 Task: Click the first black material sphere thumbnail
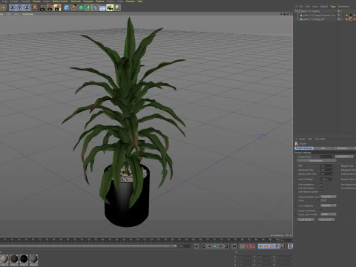tap(24, 259)
